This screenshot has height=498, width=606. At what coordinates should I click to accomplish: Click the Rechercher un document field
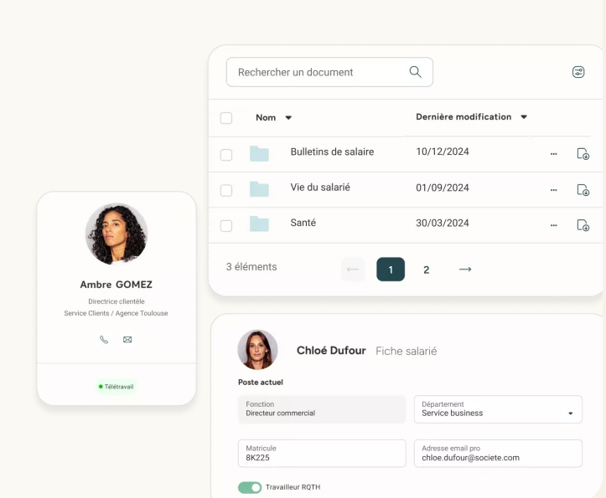pyautogui.click(x=319, y=73)
